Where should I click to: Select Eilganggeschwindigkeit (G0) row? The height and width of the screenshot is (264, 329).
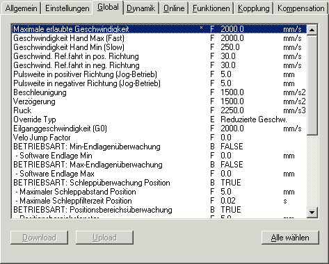click(159, 129)
